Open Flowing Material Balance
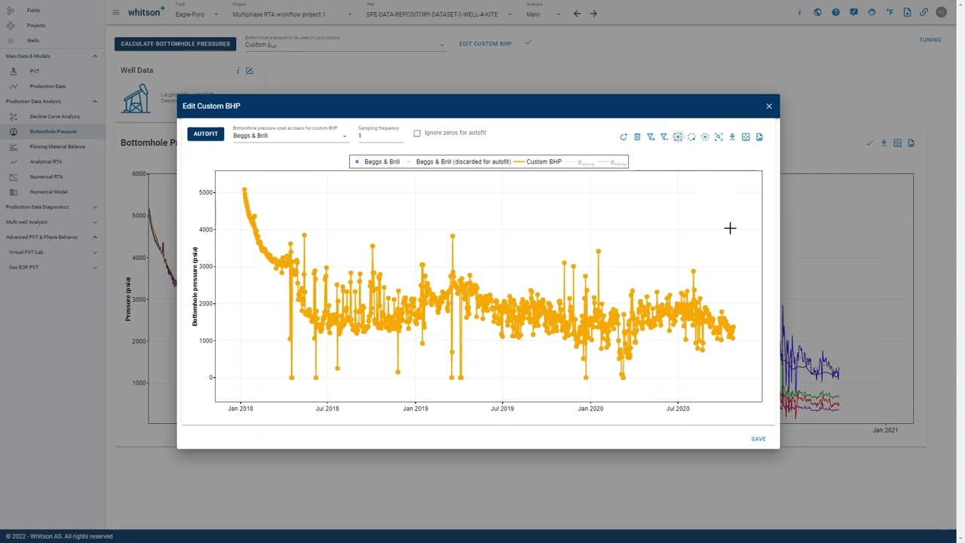Image resolution: width=965 pixels, height=543 pixels. pos(57,146)
